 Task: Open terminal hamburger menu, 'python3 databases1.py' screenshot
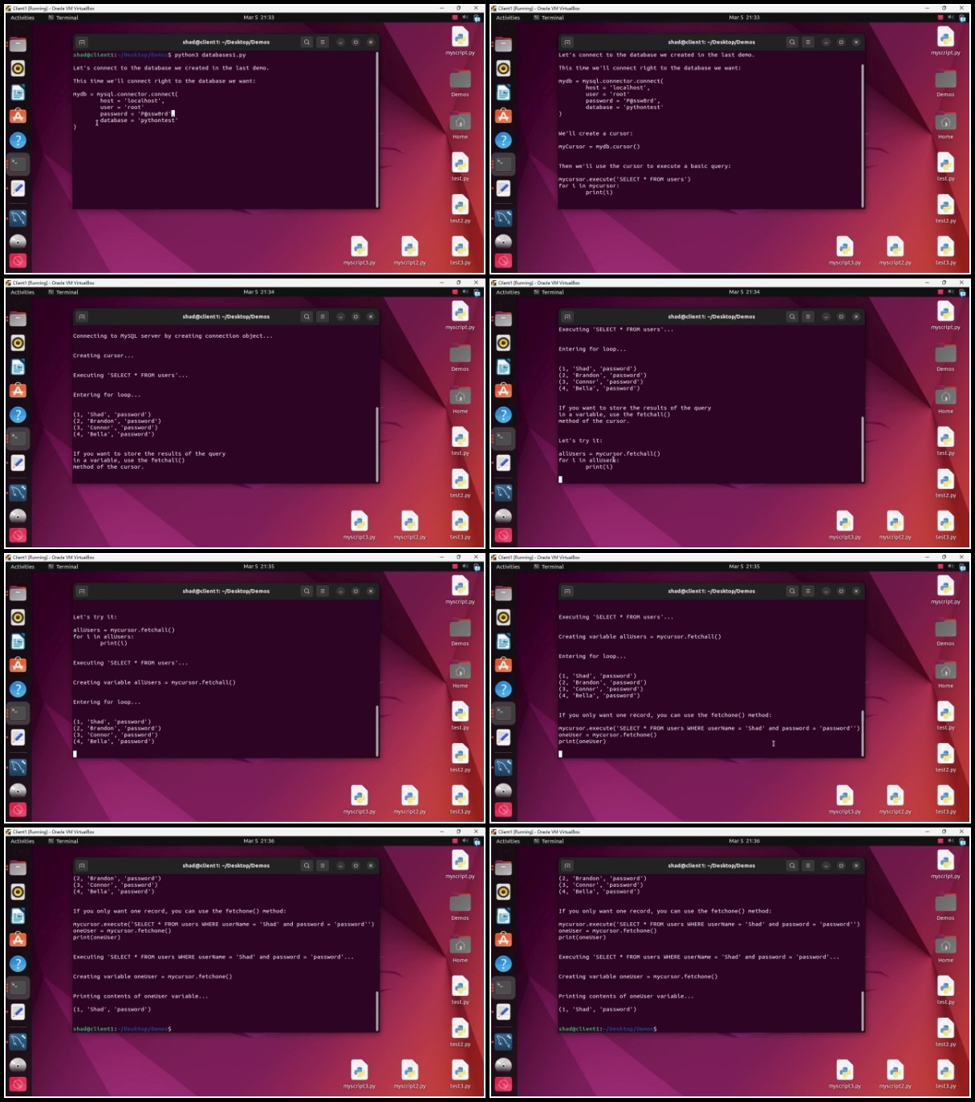tap(323, 42)
